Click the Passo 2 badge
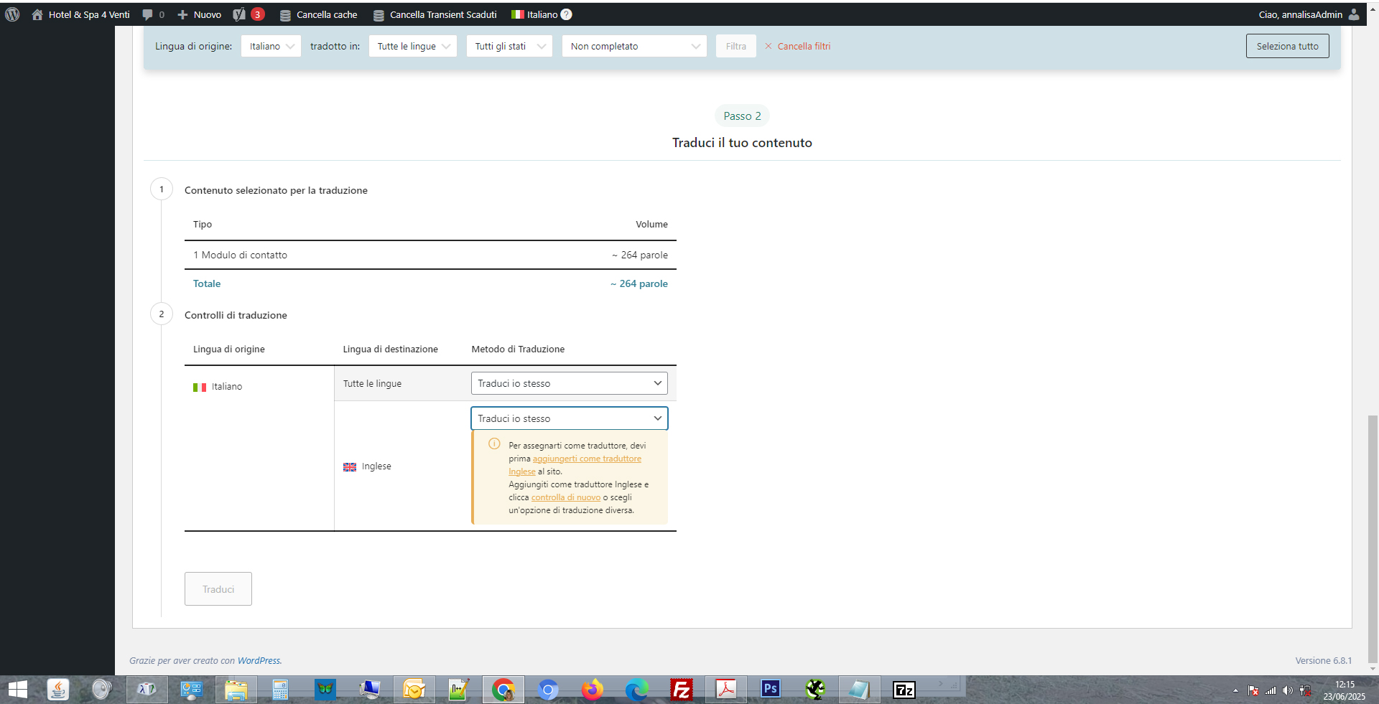 [742, 116]
